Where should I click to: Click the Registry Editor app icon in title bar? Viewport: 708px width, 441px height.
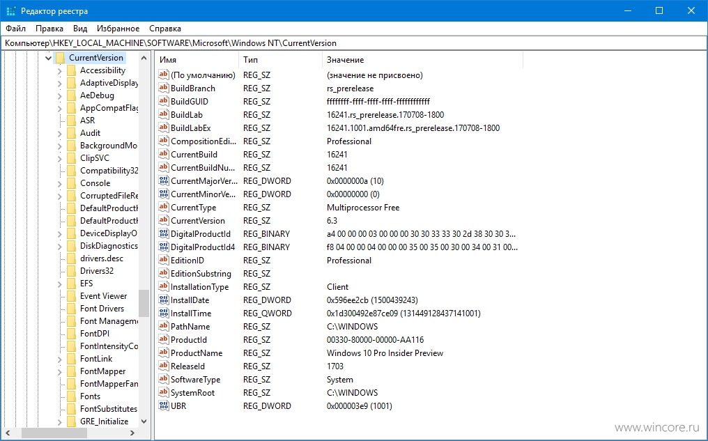[11, 11]
